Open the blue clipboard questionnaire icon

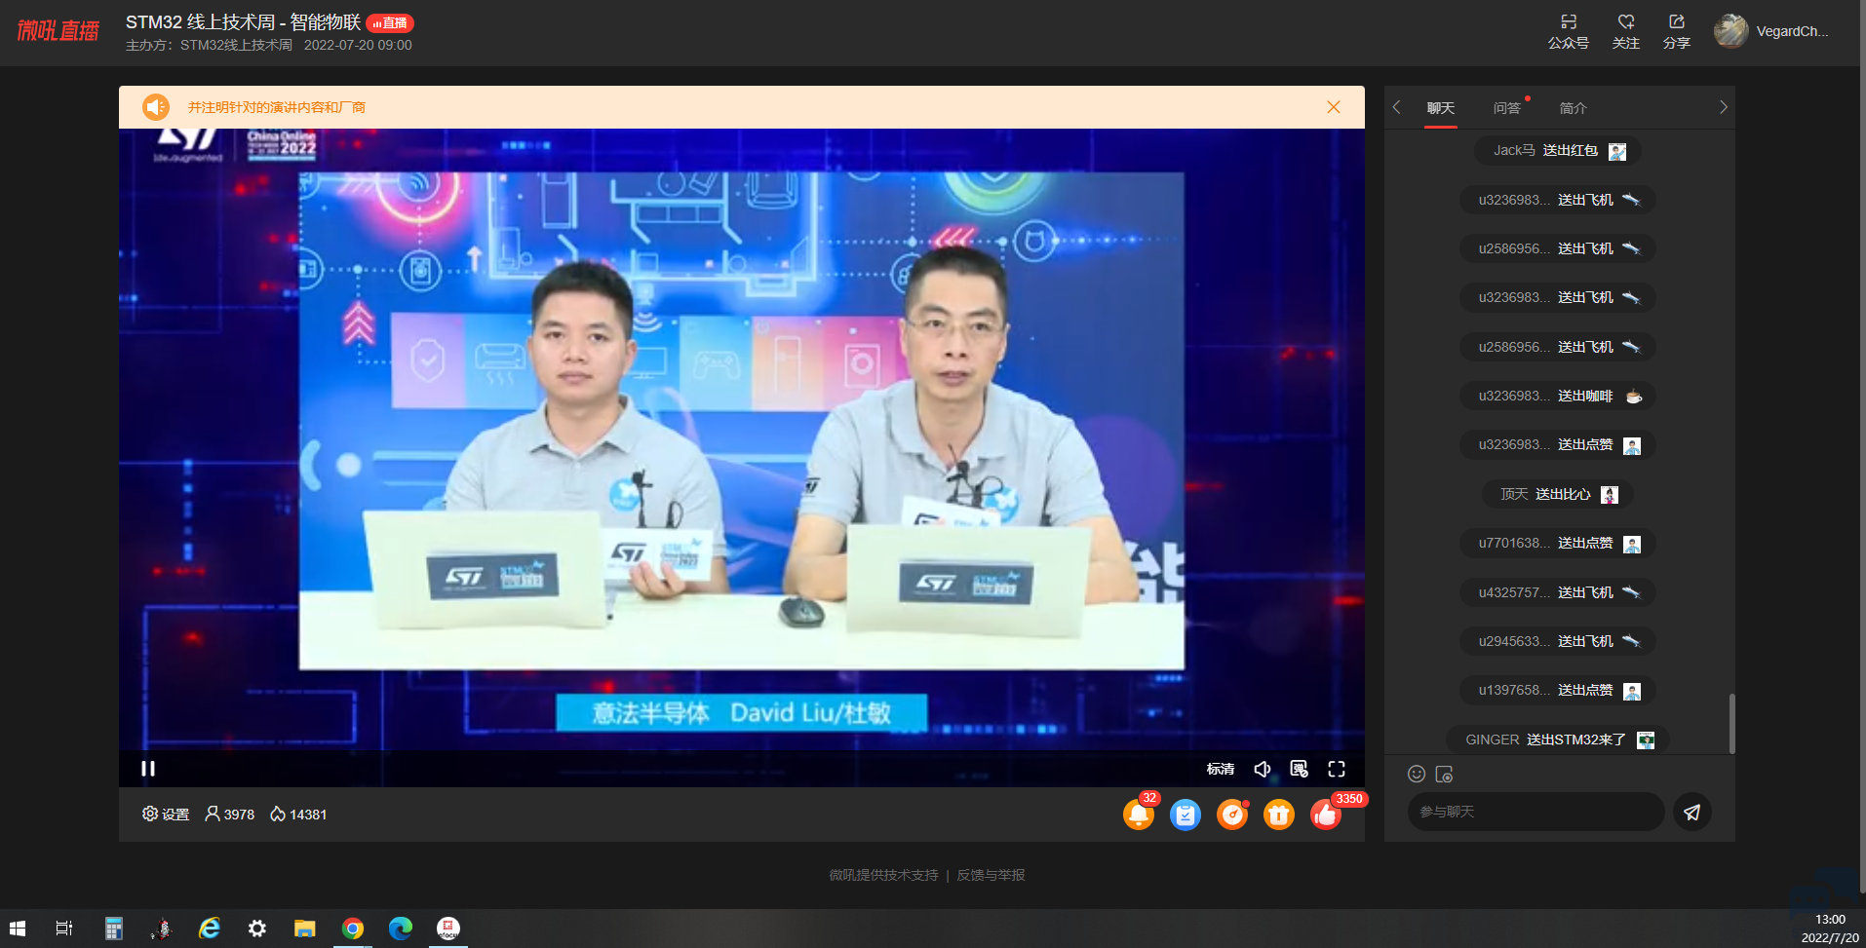coord(1186,814)
